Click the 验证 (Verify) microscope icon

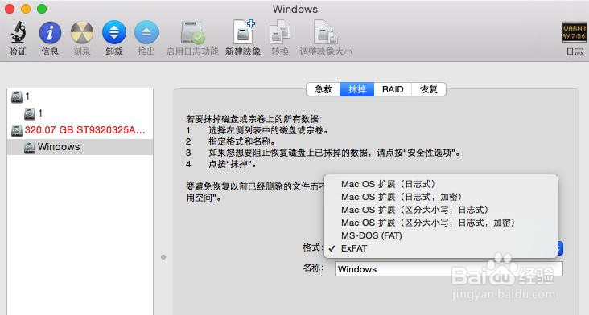18,33
